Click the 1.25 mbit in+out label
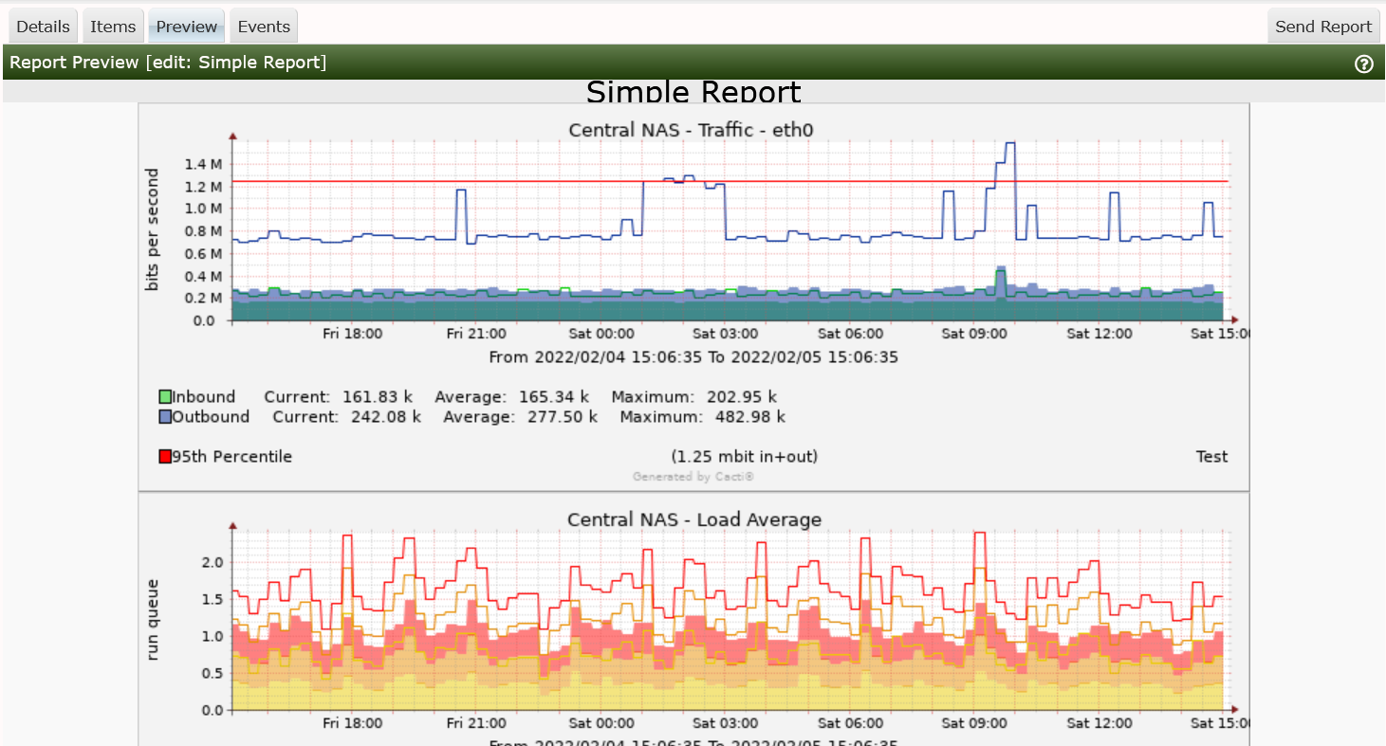1386x746 pixels. point(744,457)
